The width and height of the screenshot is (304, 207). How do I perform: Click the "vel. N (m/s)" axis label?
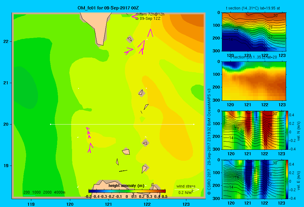tap(299, 131)
